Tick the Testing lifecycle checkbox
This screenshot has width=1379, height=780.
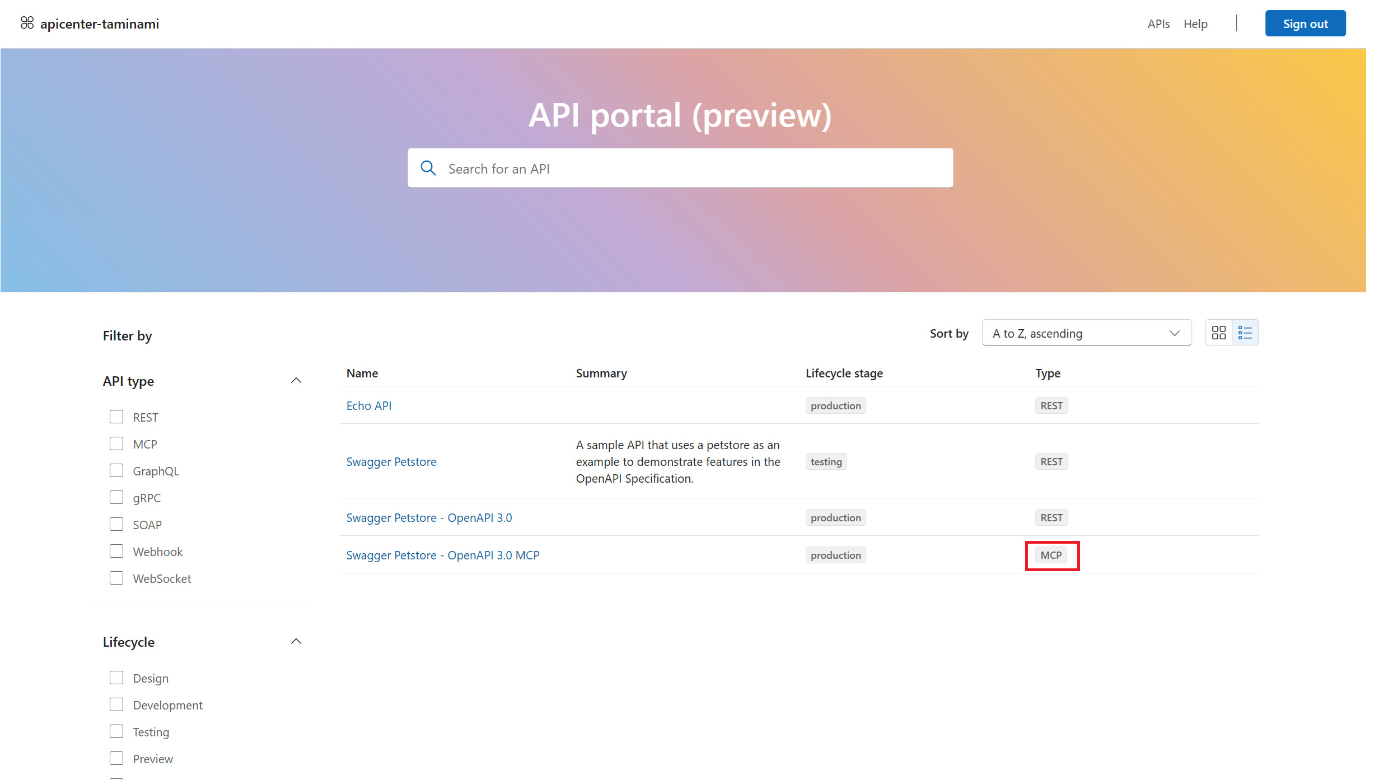[116, 732]
